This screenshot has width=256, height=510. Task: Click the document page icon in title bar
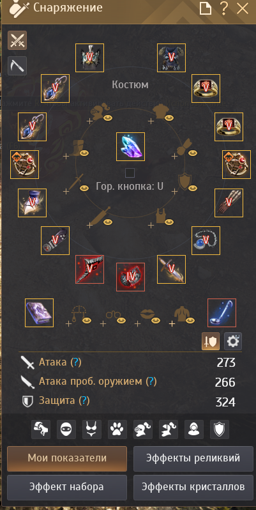[206, 9]
